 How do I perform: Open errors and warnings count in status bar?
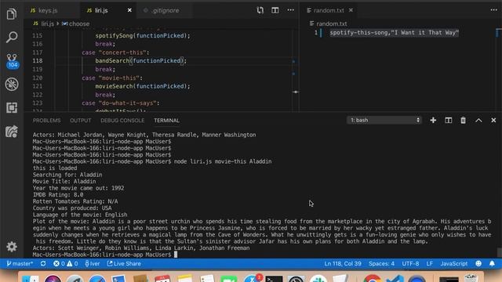click(x=66, y=263)
